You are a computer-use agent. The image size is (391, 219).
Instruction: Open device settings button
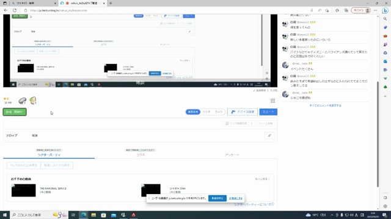pyautogui.click(x=243, y=112)
